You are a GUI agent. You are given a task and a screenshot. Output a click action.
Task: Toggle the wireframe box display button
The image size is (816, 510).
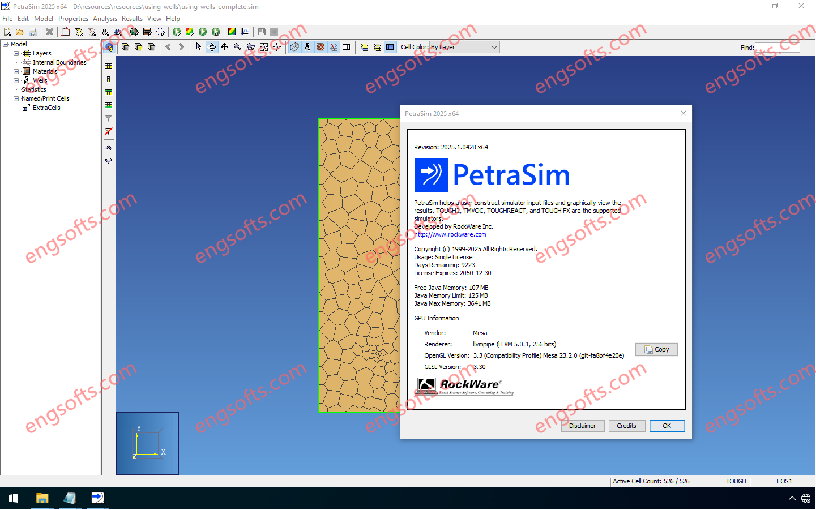coord(294,47)
